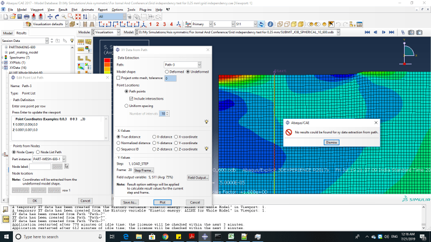Open the Result menu
Image resolution: width=431 pixels, height=242 pixels.
click(x=63, y=10)
